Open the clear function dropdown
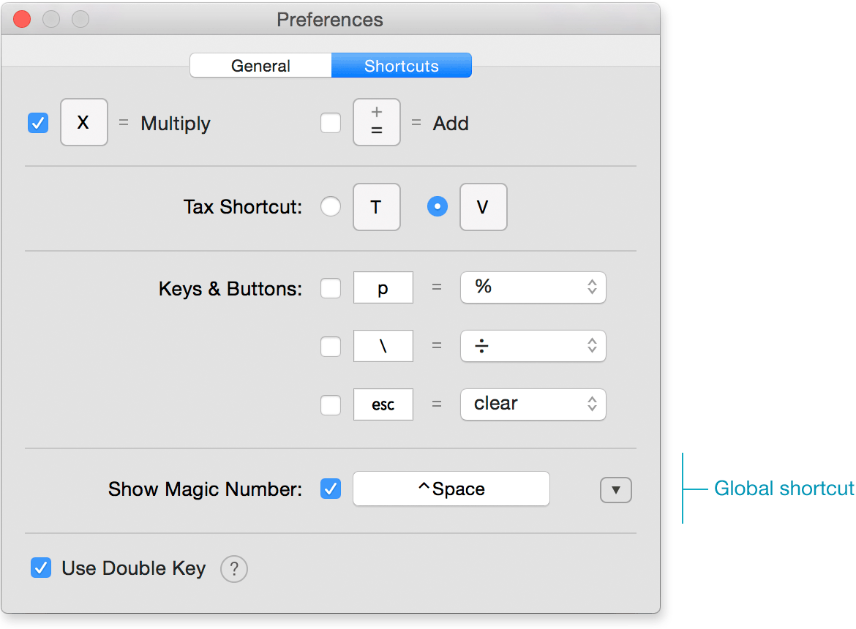Image resolution: width=856 pixels, height=629 pixels. point(533,404)
